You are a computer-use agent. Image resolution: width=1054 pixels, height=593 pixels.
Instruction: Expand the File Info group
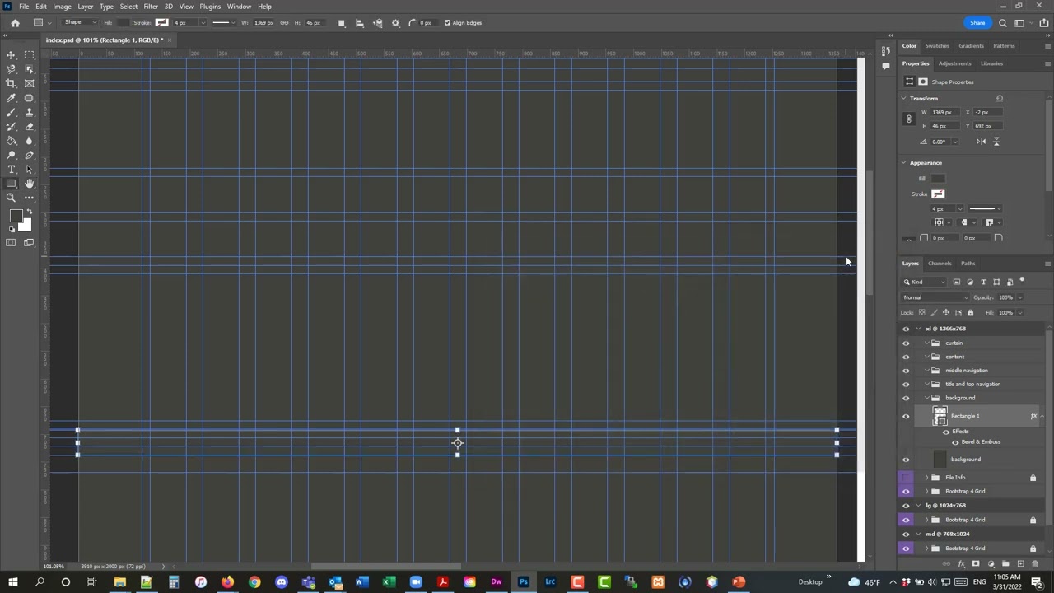click(926, 478)
